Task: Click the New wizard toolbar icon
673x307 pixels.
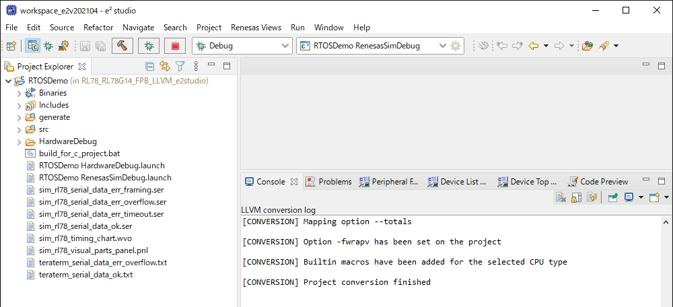Action: coord(11,46)
